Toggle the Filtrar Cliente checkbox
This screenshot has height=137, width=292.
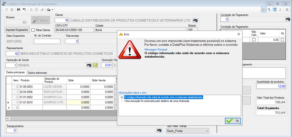tap(33, 30)
